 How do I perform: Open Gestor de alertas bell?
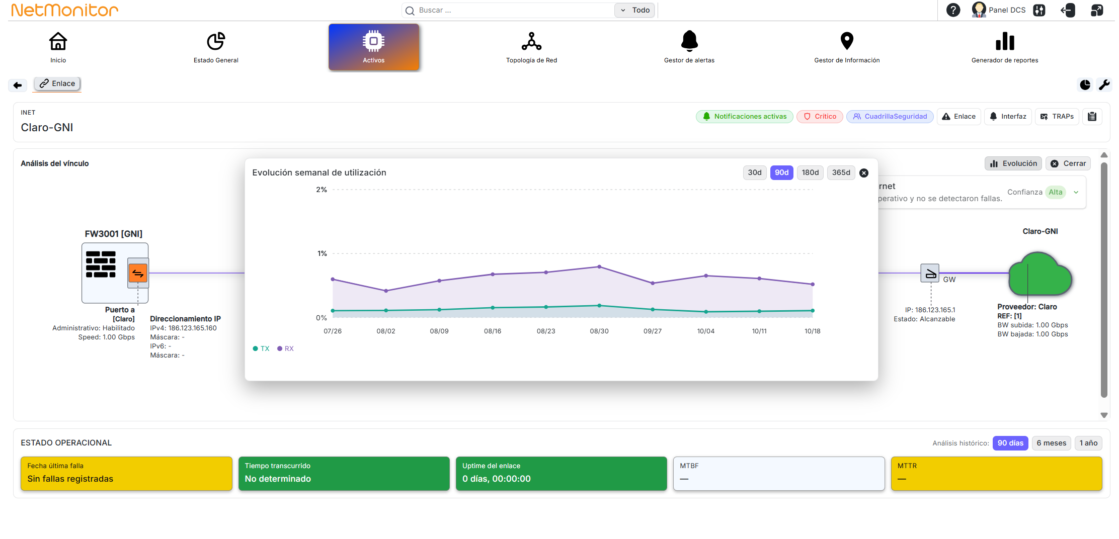pos(689,41)
